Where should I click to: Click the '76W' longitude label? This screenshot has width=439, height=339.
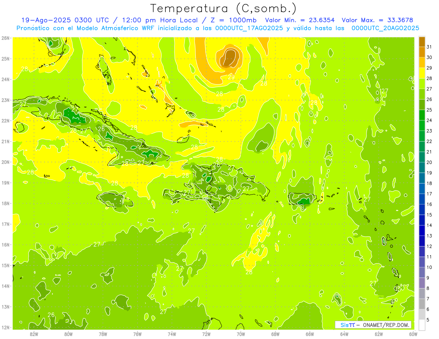point(137,334)
